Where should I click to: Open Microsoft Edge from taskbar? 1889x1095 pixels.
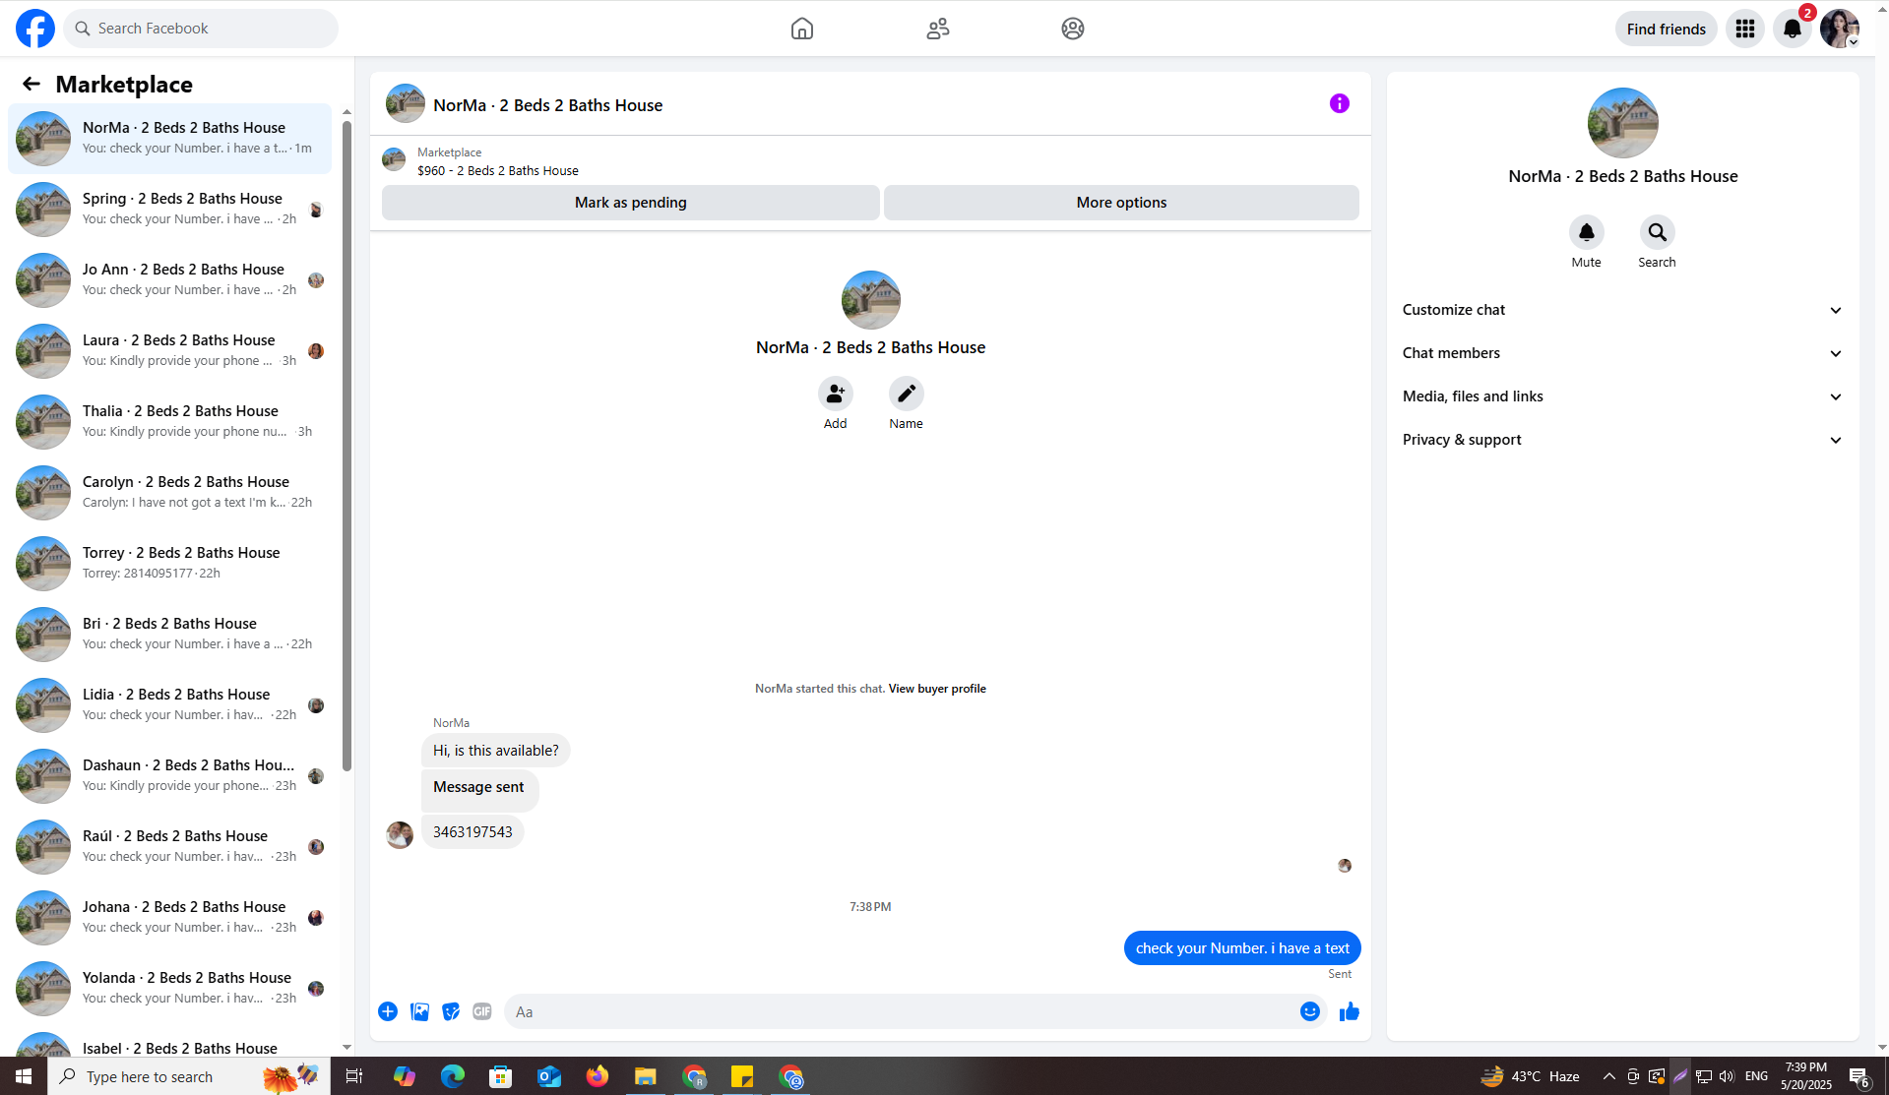(x=453, y=1076)
